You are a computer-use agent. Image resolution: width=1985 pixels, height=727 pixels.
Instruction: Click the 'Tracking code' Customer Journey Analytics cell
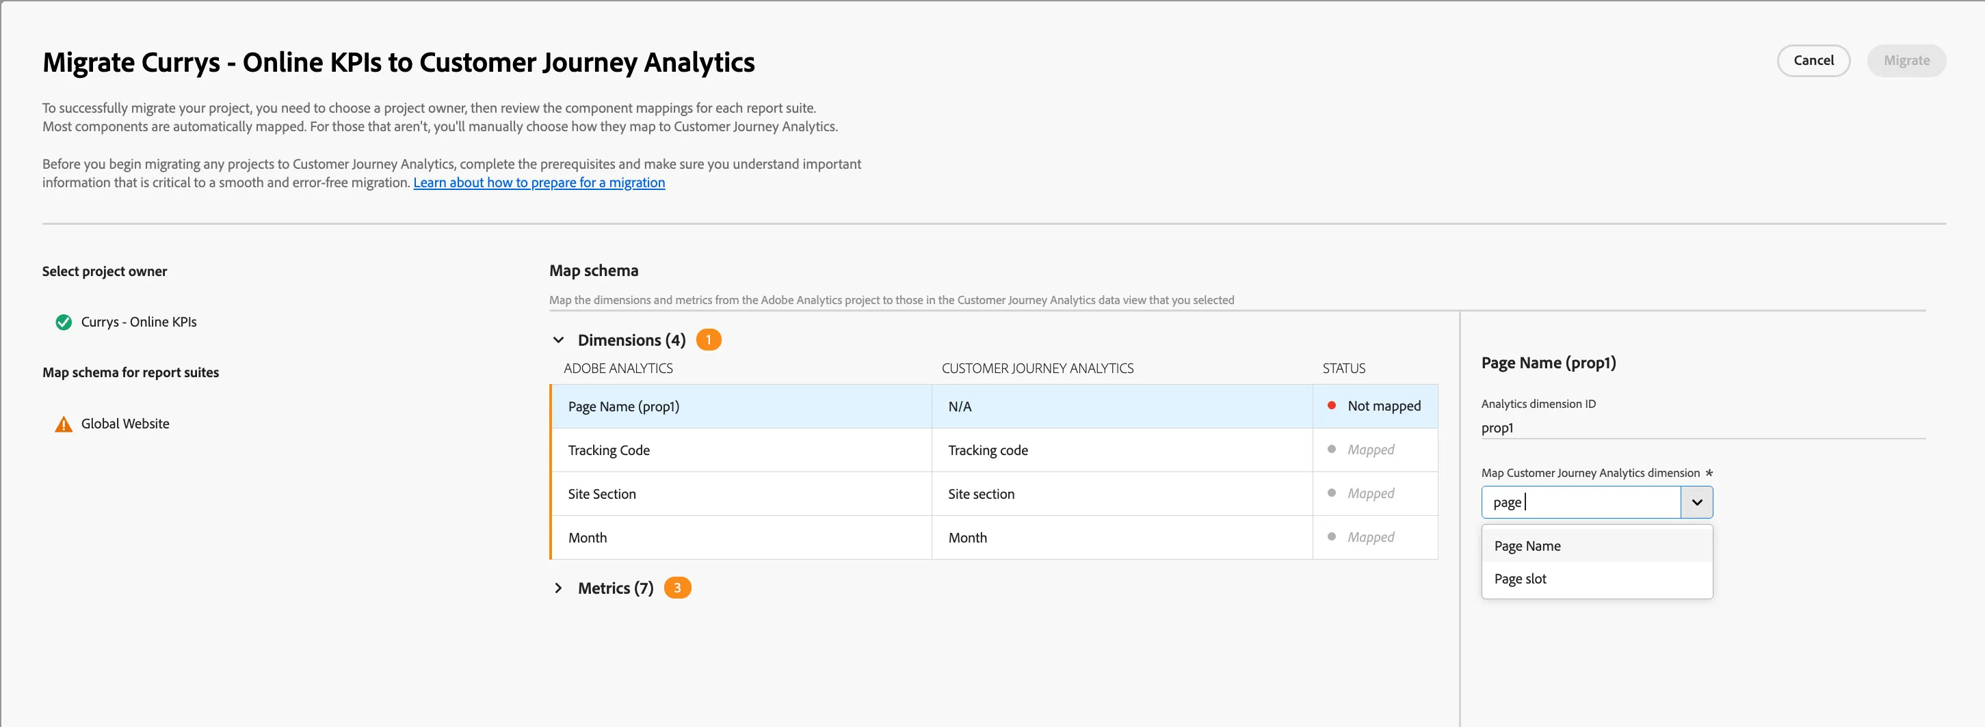coord(1122,450)
